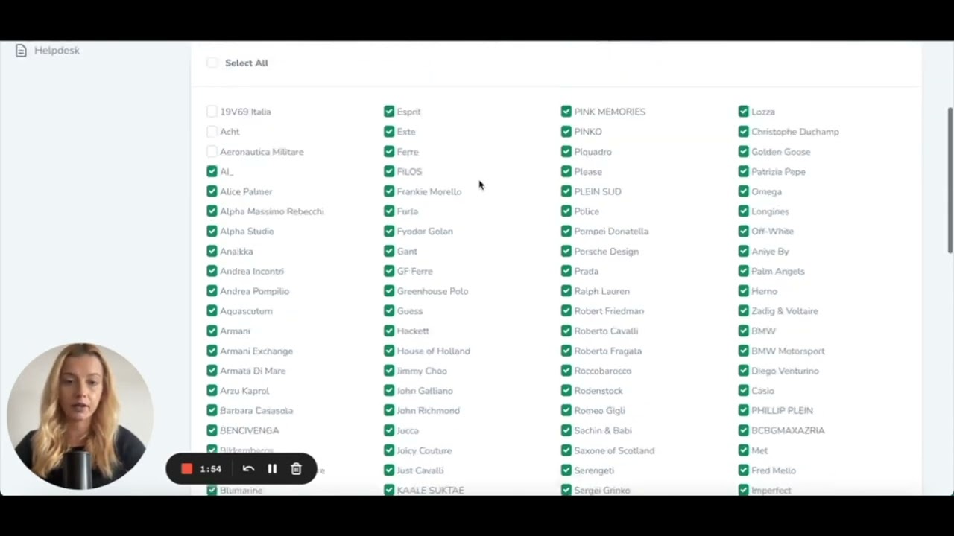Check the 19V69 Italia brand
Viewport: 954px width, 536px height.
(x=212, y=112)
